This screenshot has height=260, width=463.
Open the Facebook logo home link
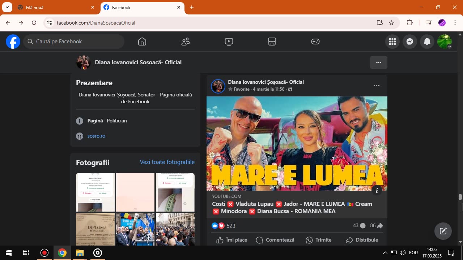coord(13,42)
